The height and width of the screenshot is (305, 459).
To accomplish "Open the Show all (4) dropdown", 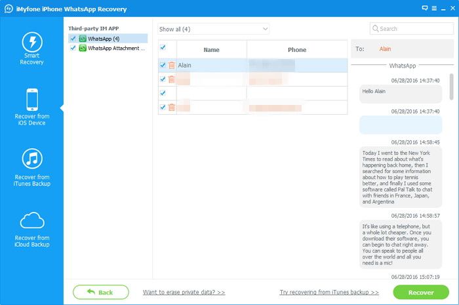I will tap(213, 29).
